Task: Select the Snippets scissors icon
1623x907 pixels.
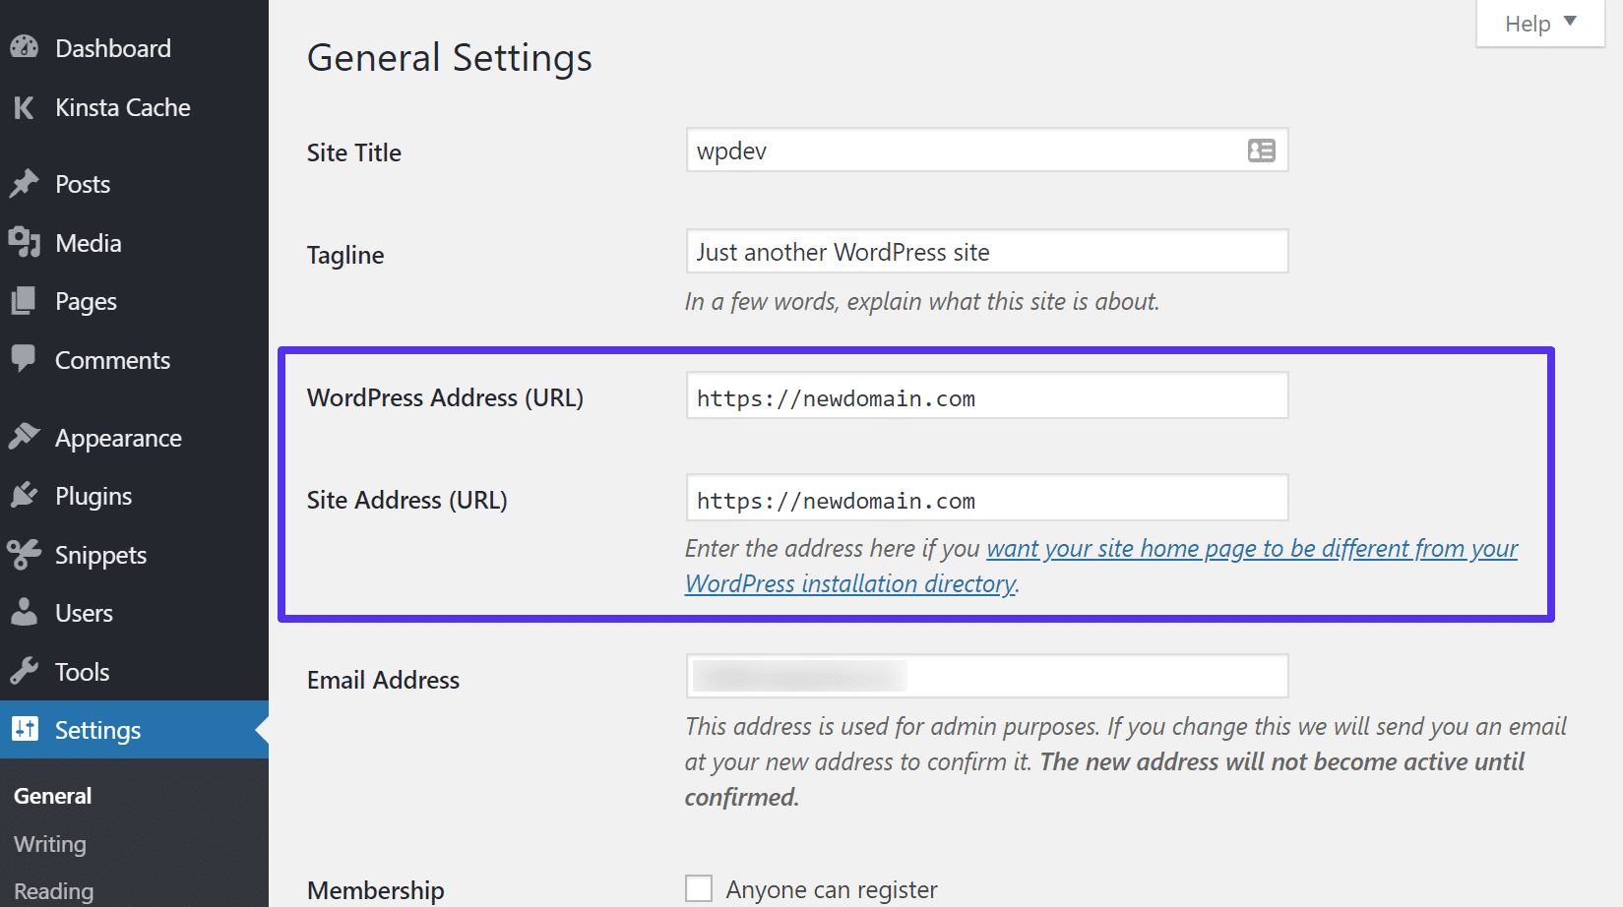Action: pos(24,555)
